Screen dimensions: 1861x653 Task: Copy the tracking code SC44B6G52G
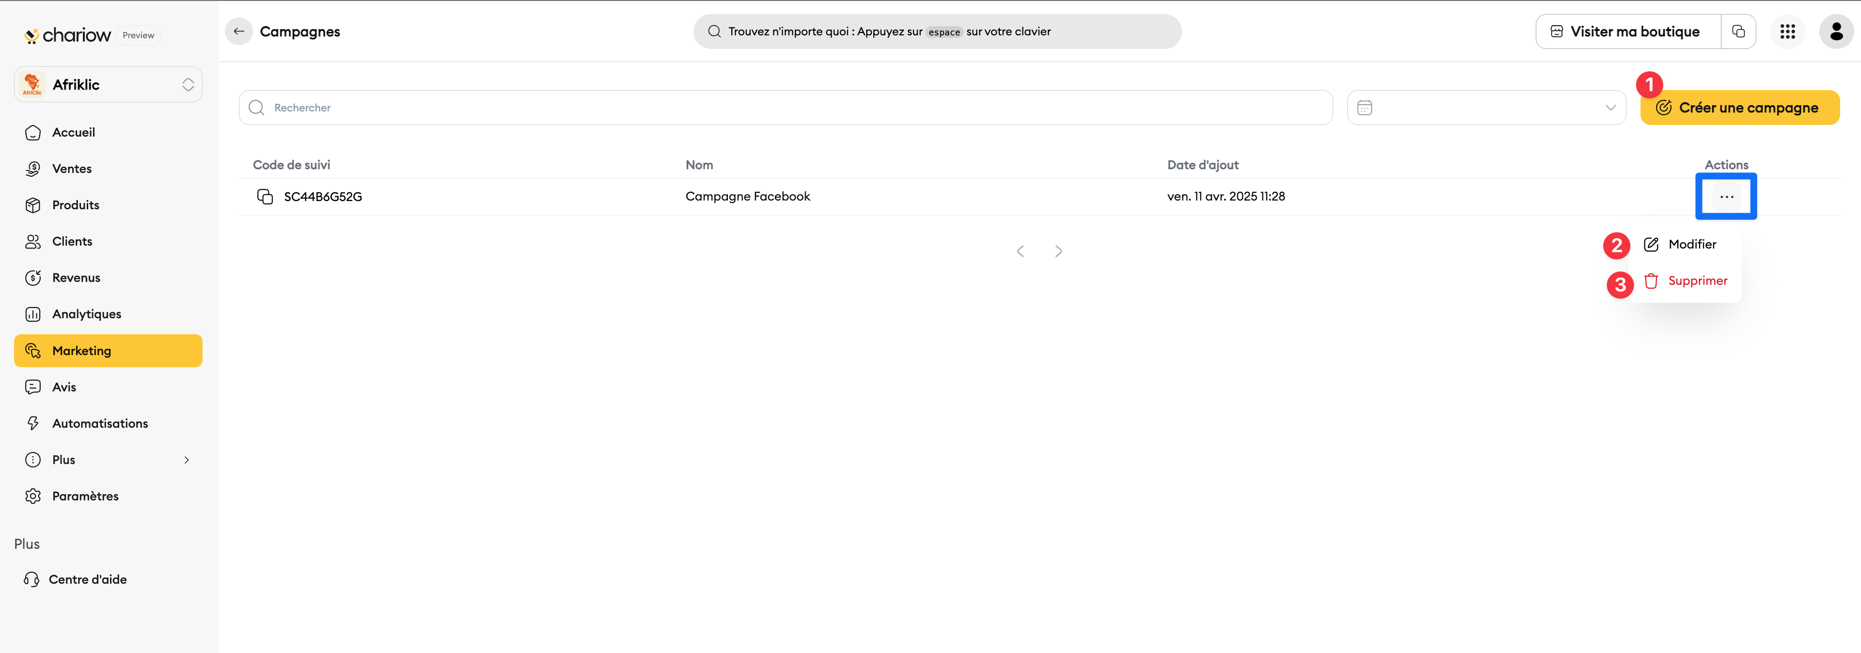[265, 197]
